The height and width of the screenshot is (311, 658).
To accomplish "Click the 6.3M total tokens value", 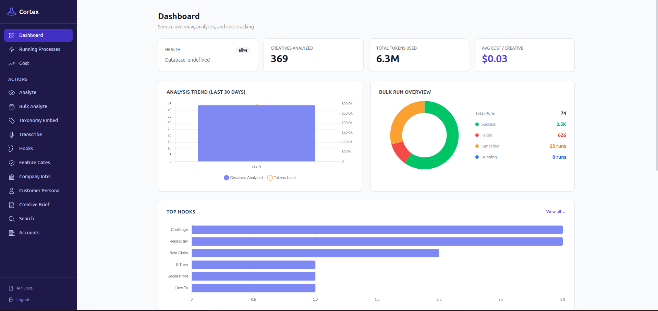I will pyautogui.click(x=388, y=59).
